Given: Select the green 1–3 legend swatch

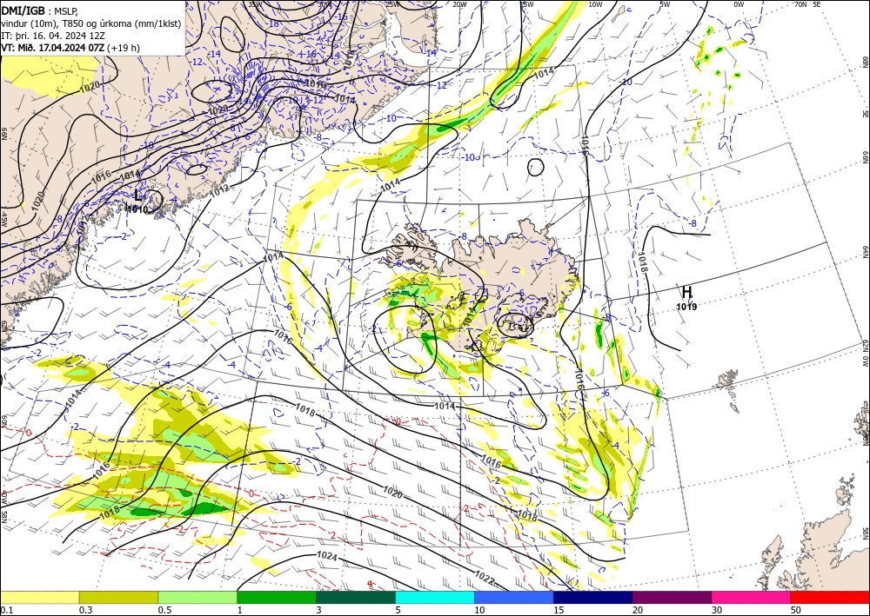Looking at the screenshot, I should click(277, 598).
